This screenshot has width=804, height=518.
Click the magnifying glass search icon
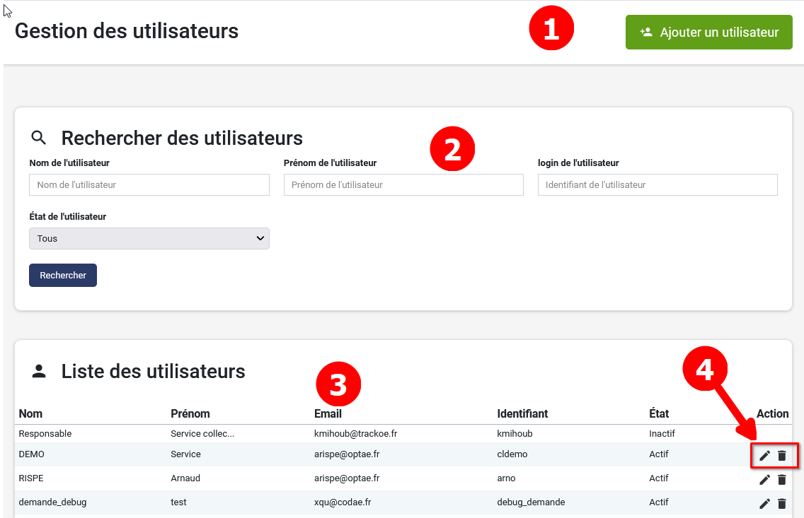(x=38, y=137)
